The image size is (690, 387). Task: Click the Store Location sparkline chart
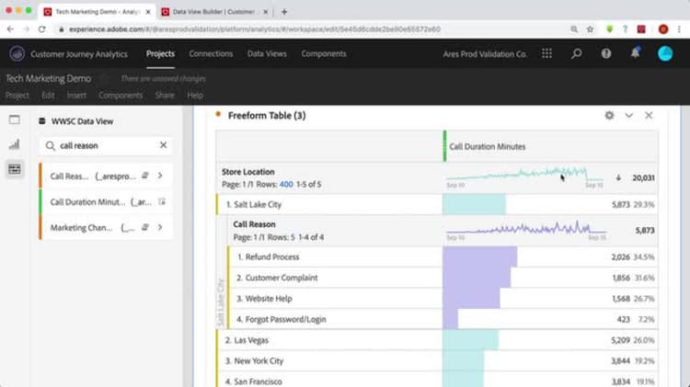pyautogui.click(x=524, y=175)
